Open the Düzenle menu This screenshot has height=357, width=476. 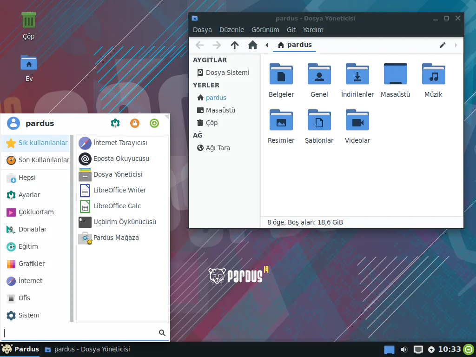231,30
